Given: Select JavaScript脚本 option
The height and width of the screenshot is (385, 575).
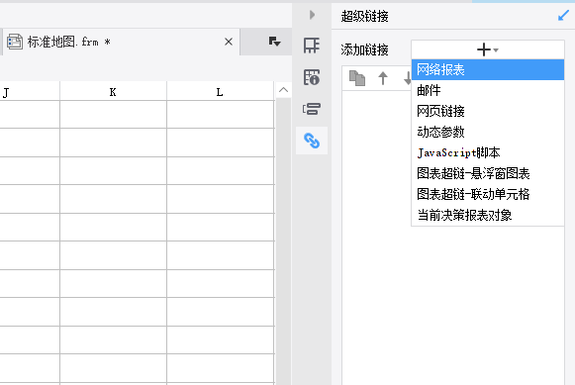Looking at the screenshot, I should [x=487, y=152].
